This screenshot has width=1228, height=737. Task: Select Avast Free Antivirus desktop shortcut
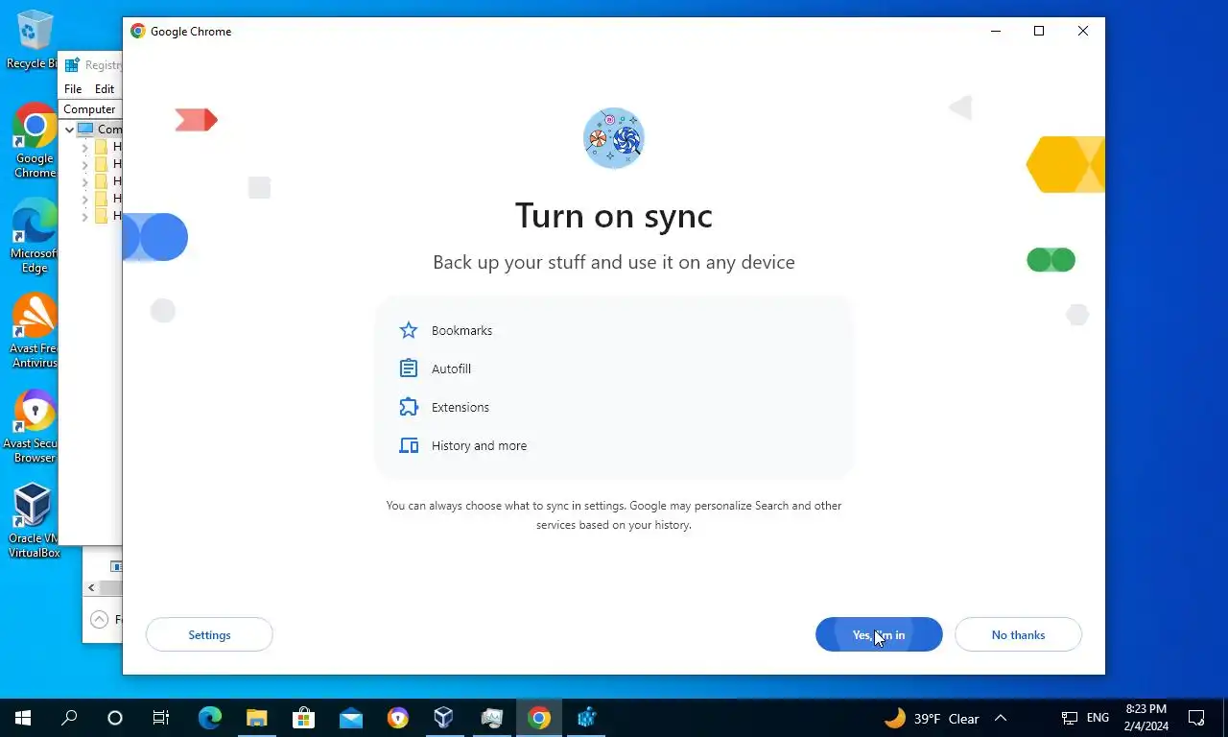click(x=35, y=330)
